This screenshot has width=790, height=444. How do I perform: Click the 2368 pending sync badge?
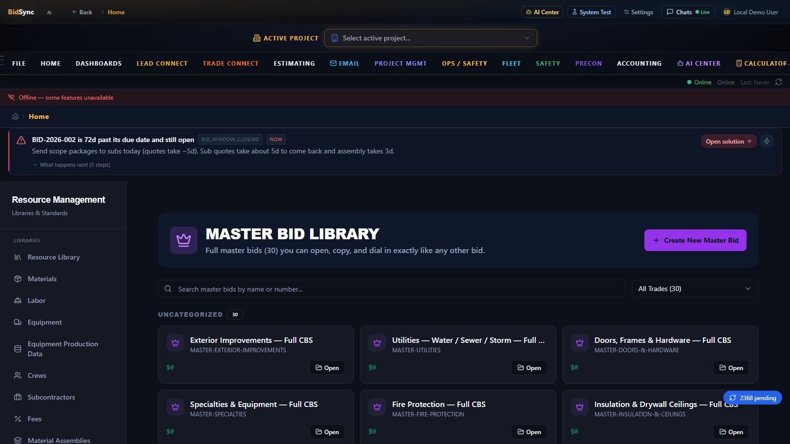[752, 398]
